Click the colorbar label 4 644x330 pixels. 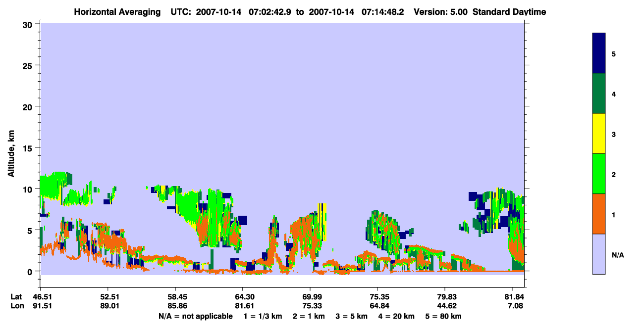(x=614, y=94)
